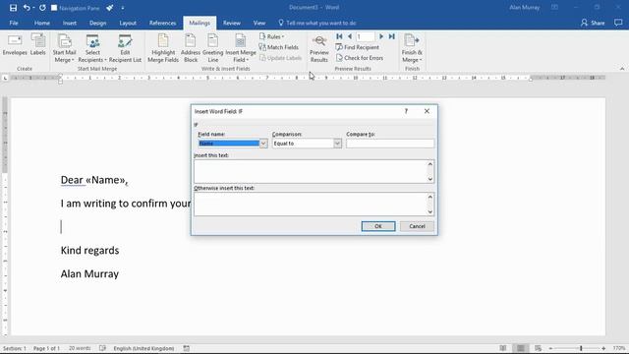The width and height of the screenshot is (629, 354).
Task: Click the zoom percentage level
Action: coord(618,348)
